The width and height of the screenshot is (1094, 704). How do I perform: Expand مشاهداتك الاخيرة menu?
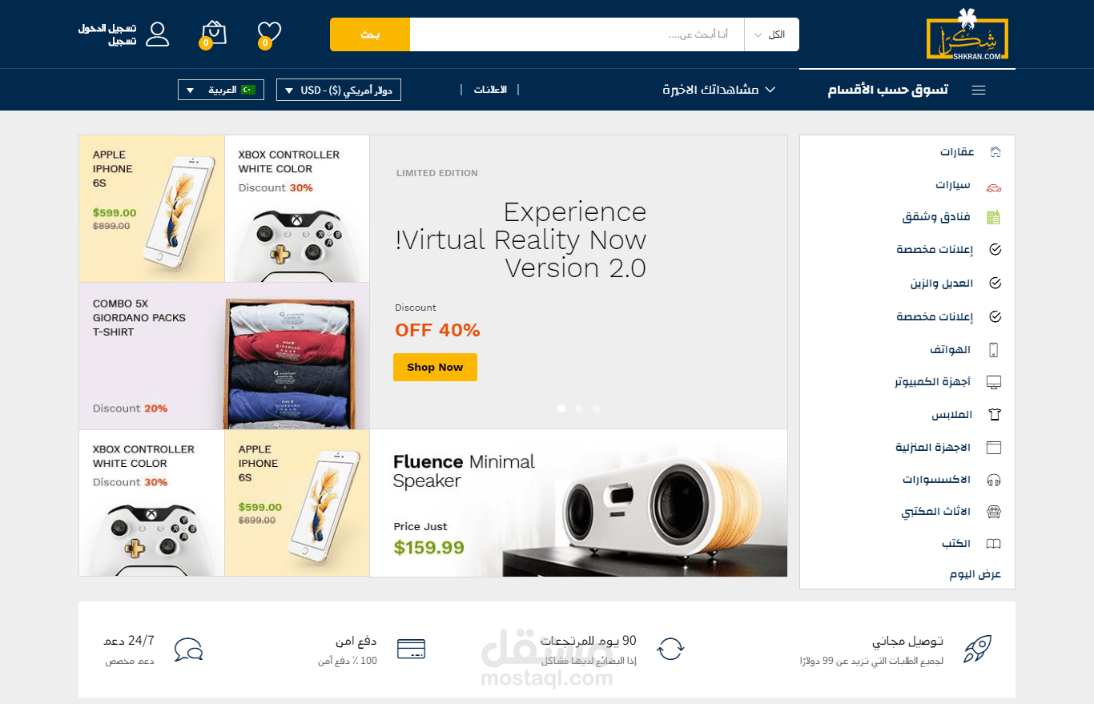coord(719,90)
